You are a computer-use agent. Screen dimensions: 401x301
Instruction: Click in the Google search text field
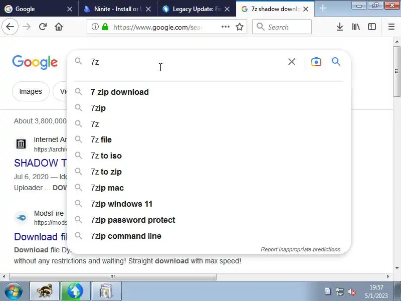(x=186, y=62)
